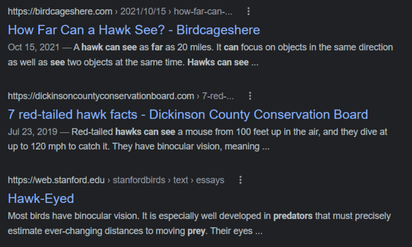Click the snippet mentioning '20 miles'

click(x=200, y=55)
